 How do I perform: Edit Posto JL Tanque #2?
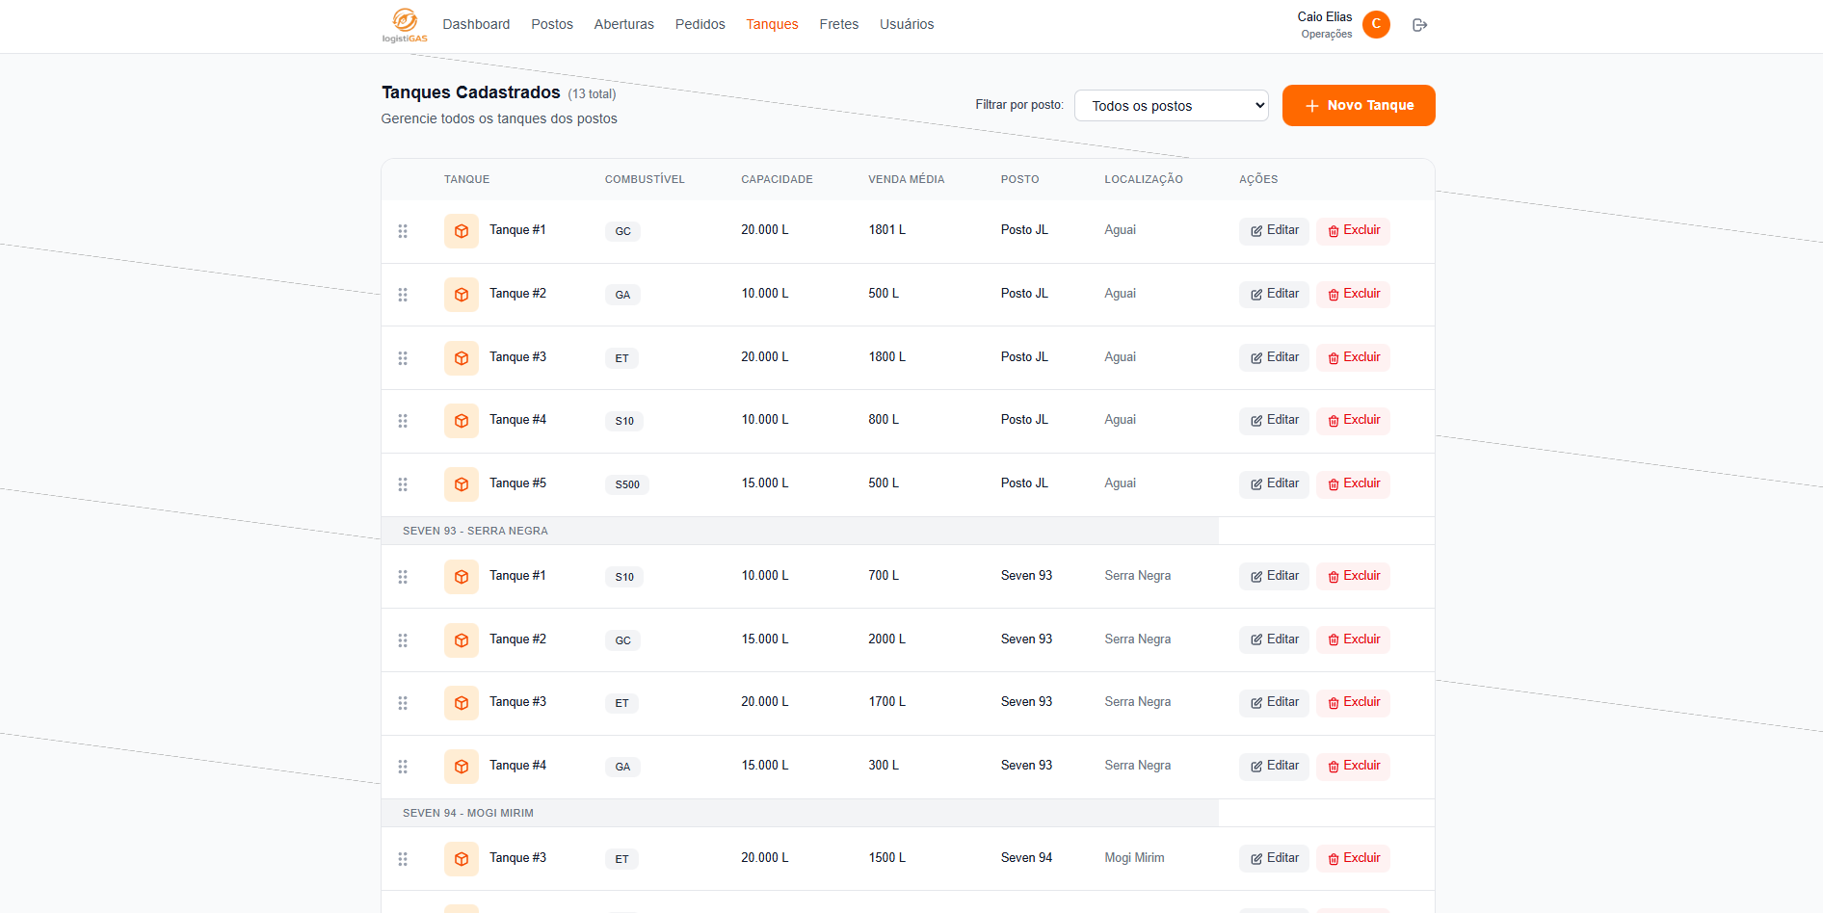click(1273, 294)
